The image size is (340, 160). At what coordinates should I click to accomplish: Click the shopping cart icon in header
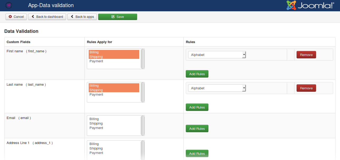[9, 5]
